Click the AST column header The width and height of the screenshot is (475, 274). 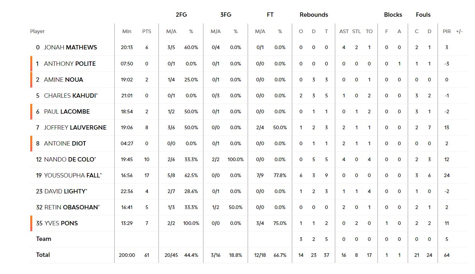click(x=344, y=32)
